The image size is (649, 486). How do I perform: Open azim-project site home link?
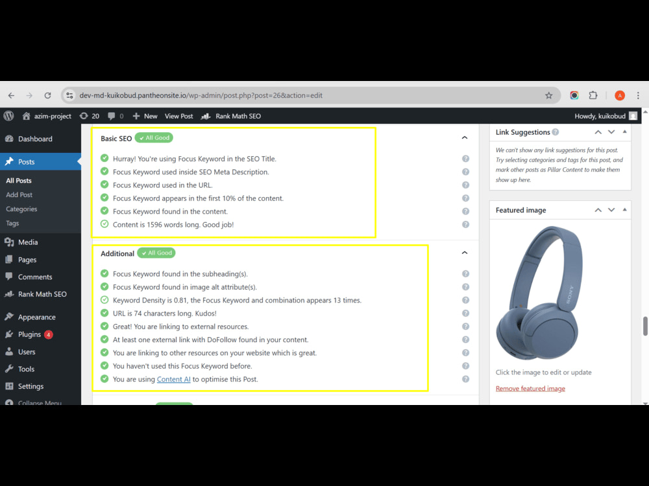click(47, 116)
